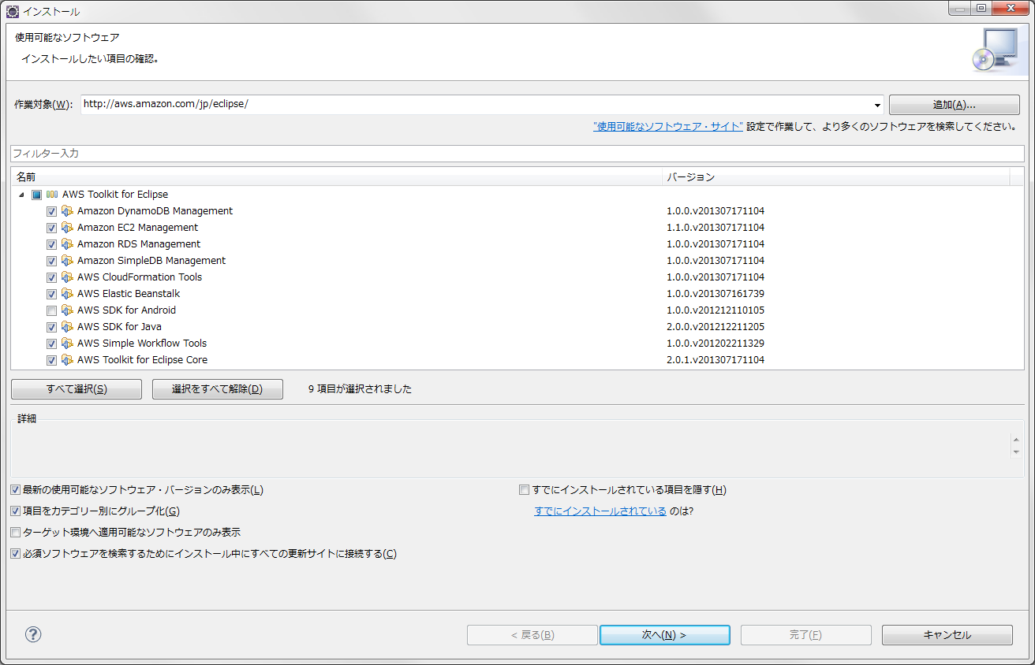Open the 使用可能なソフトウェア・サイト settings link

pos(667,126)
